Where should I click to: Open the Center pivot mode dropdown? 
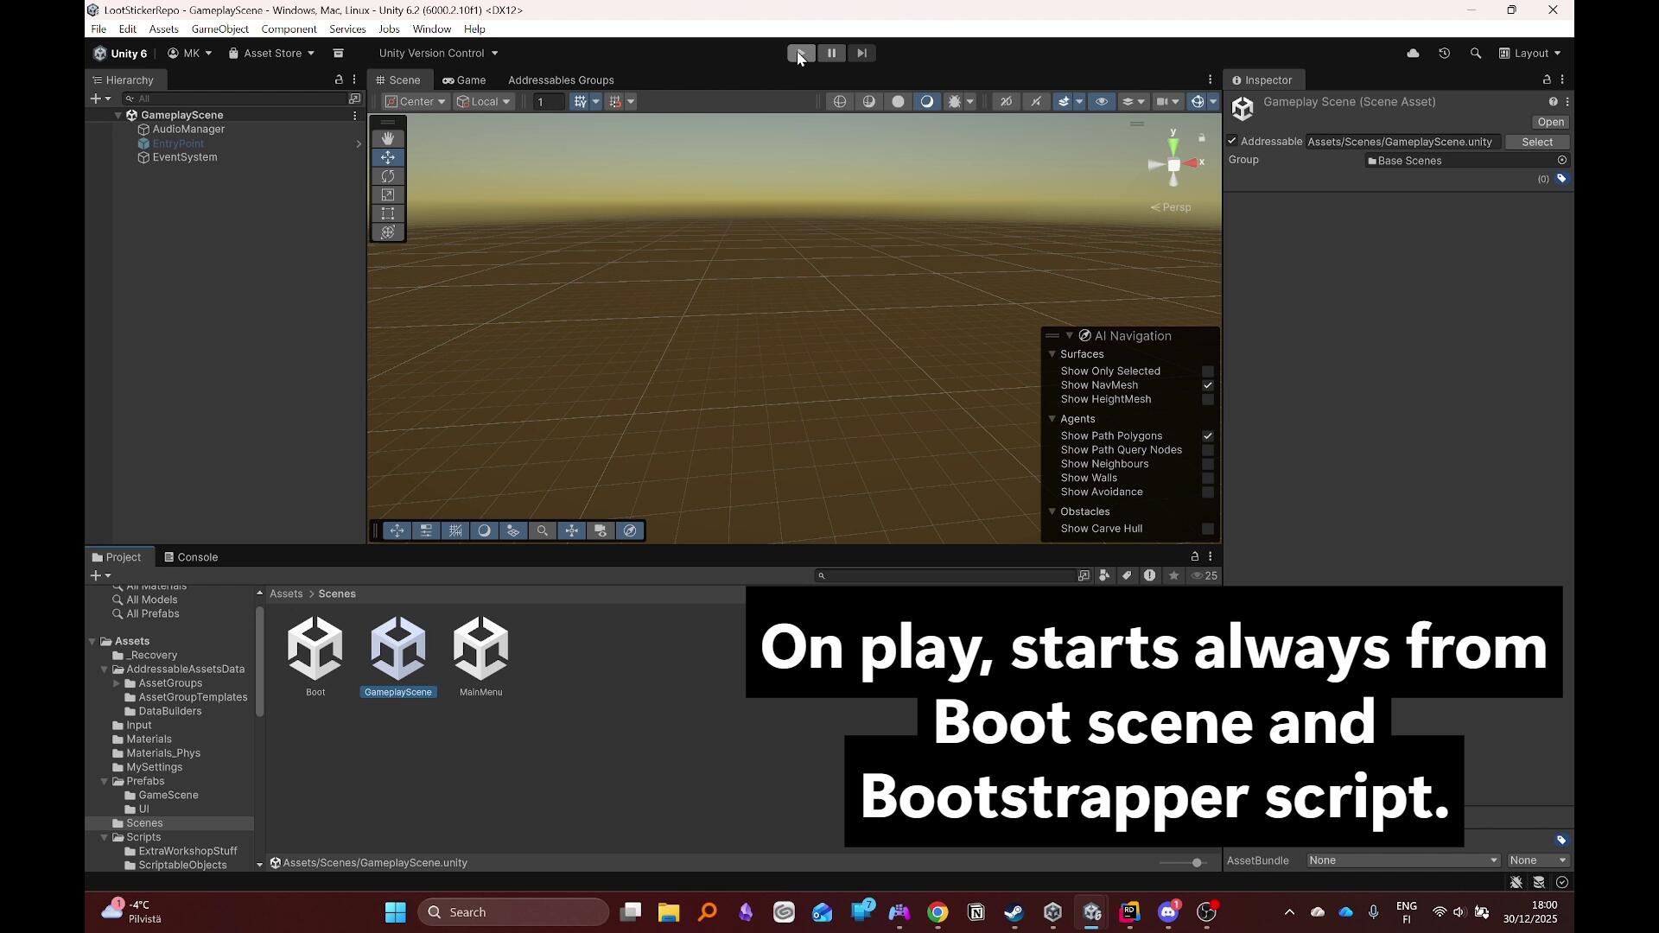coord(416,102)
